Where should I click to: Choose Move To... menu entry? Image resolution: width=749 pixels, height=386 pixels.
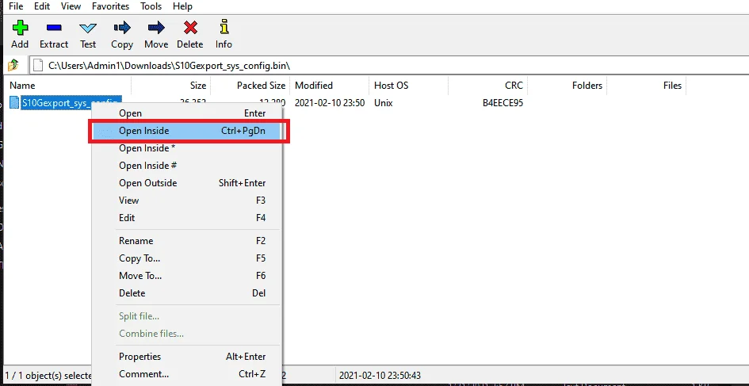coord(186,276)
